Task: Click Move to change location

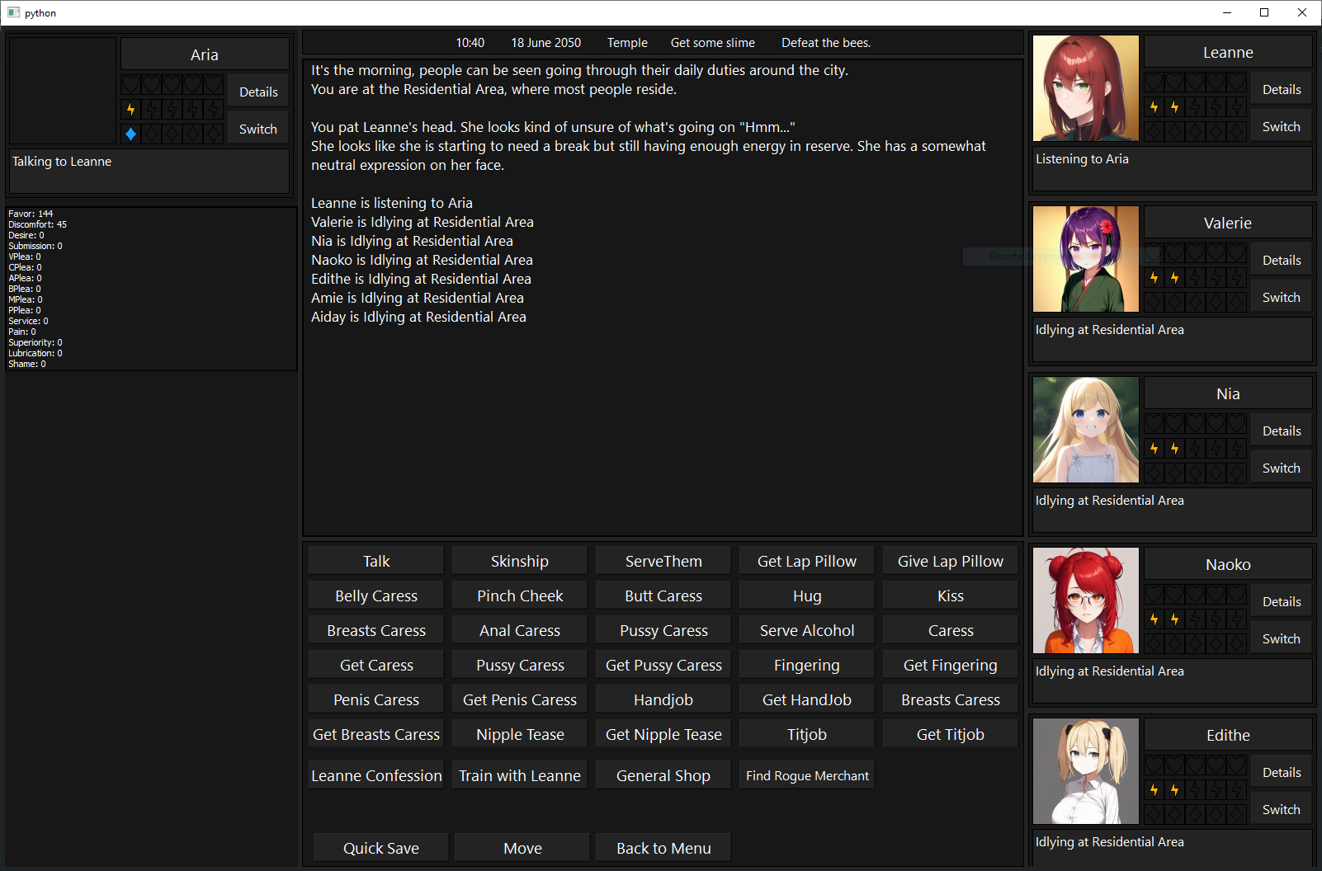Action: click(x=522, y=848)
